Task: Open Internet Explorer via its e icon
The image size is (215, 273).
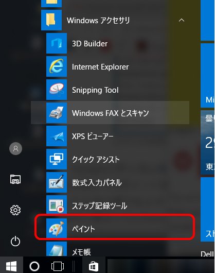Action: (57, 66)
